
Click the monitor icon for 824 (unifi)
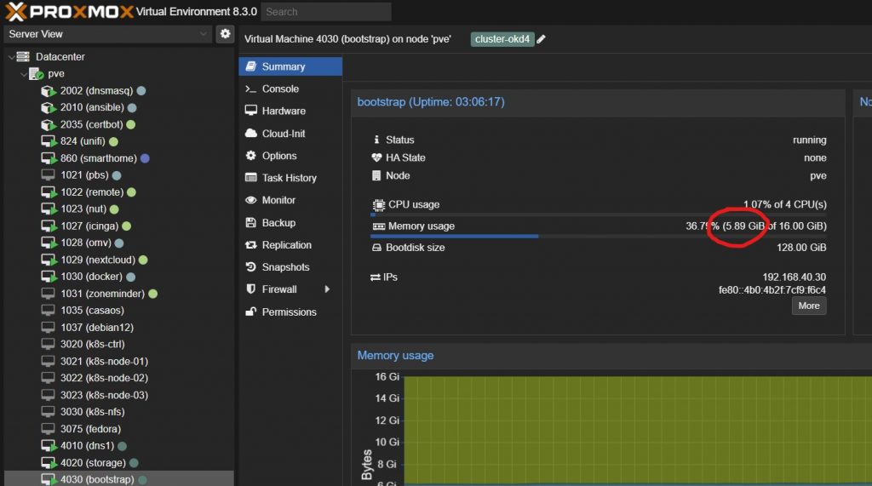[x=49, y=141]
